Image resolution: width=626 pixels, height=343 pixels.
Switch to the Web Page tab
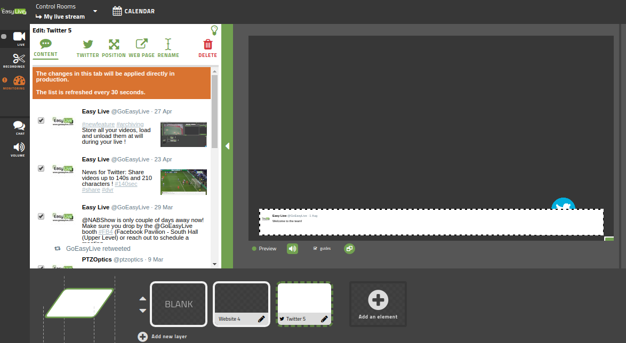(x=142, y=48)
